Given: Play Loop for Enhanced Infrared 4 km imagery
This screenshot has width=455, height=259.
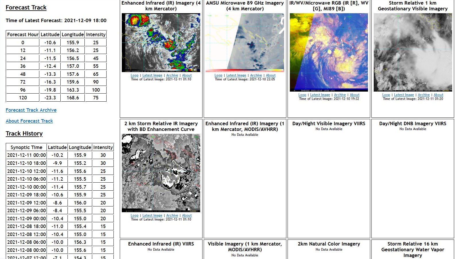Looking at the screenshot, I should [134, 75].
